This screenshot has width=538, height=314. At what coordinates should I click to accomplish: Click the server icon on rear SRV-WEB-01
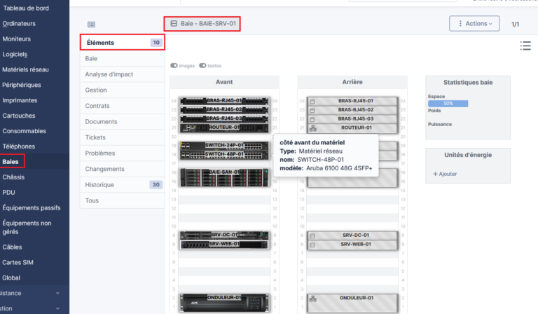coord(312,245)
